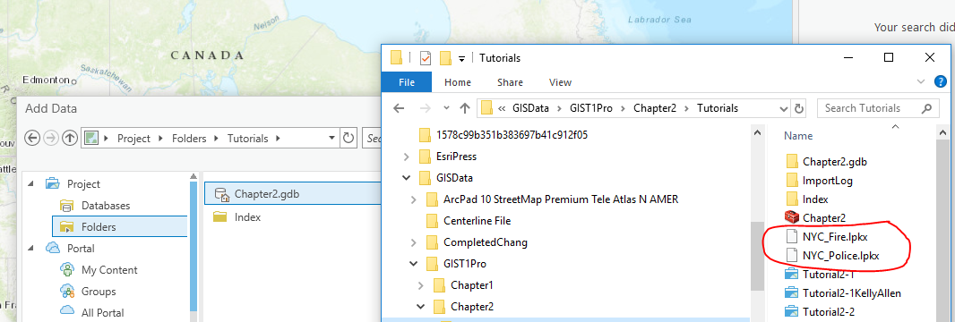Select Chapter2.gdb in Add Data list
955x322 pixels.
[292, 194]
